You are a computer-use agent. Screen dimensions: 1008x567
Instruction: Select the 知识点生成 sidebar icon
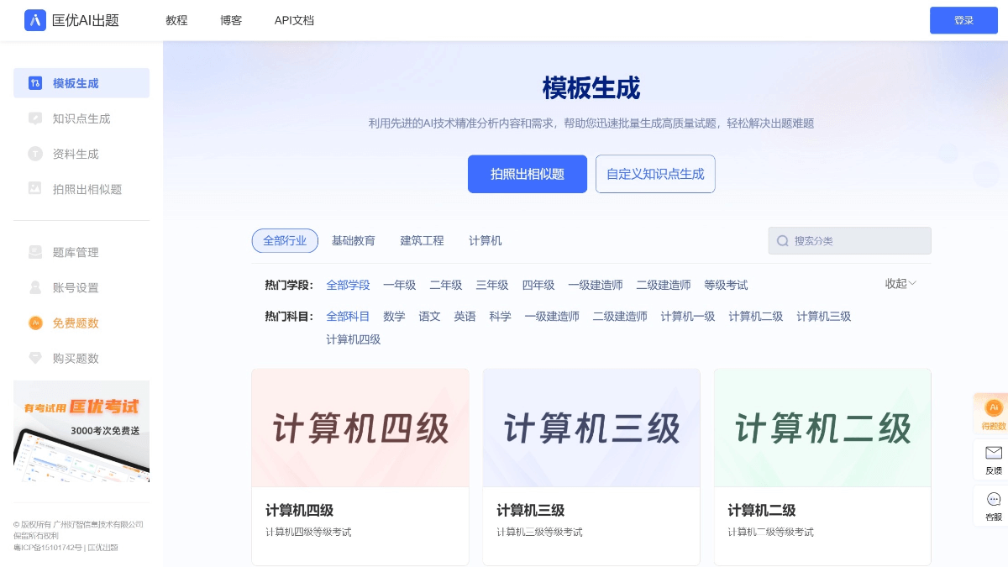coord(34,118)
